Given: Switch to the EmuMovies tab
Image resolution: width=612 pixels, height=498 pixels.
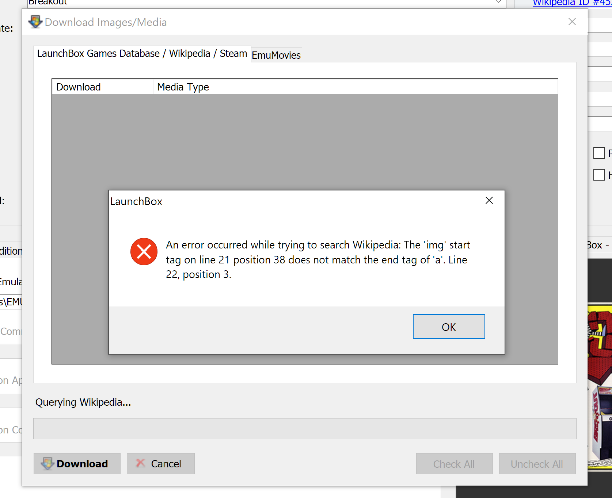Looking at the screenshot, I should click(x=276, y=55).
